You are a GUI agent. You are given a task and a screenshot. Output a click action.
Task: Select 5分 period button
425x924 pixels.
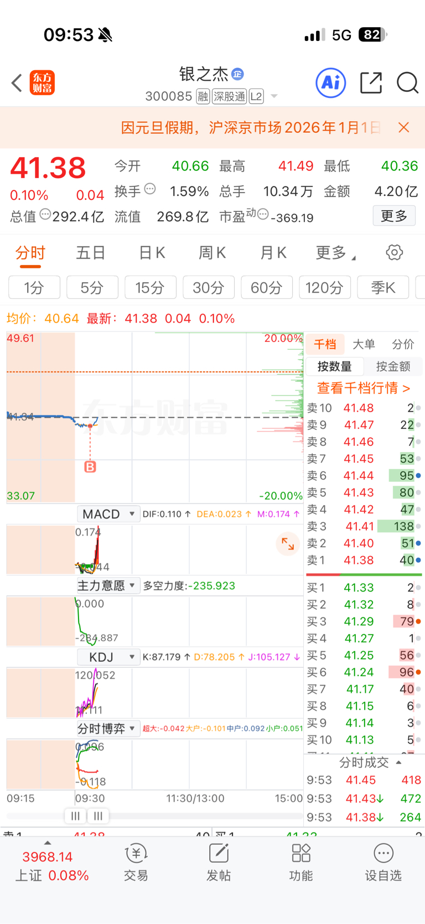coord(92,287)
